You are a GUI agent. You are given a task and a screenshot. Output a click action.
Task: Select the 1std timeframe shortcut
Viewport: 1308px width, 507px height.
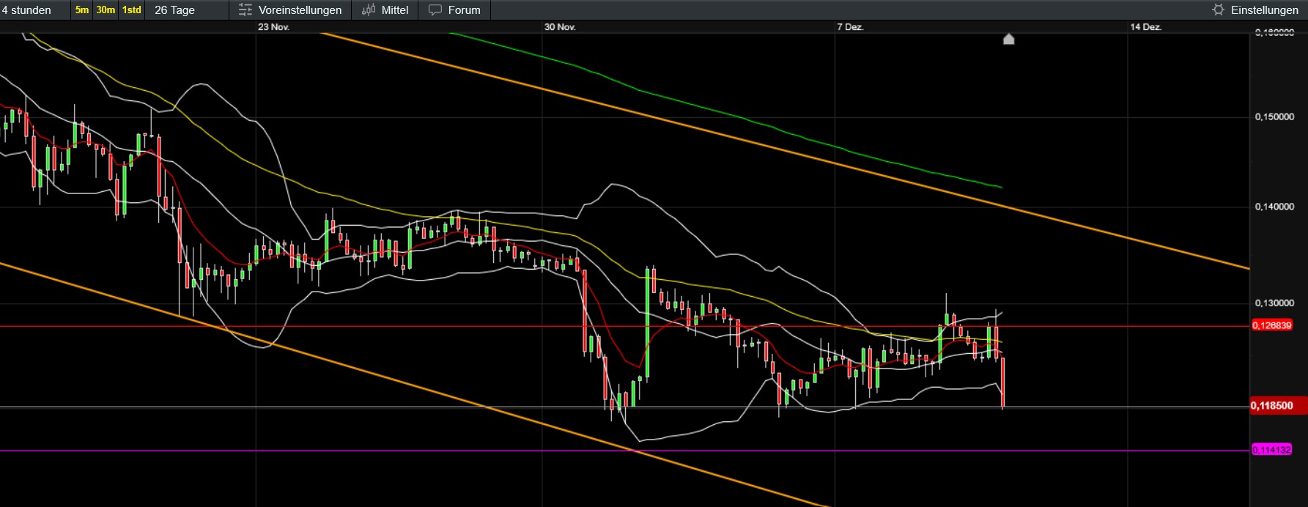[132, 10]
